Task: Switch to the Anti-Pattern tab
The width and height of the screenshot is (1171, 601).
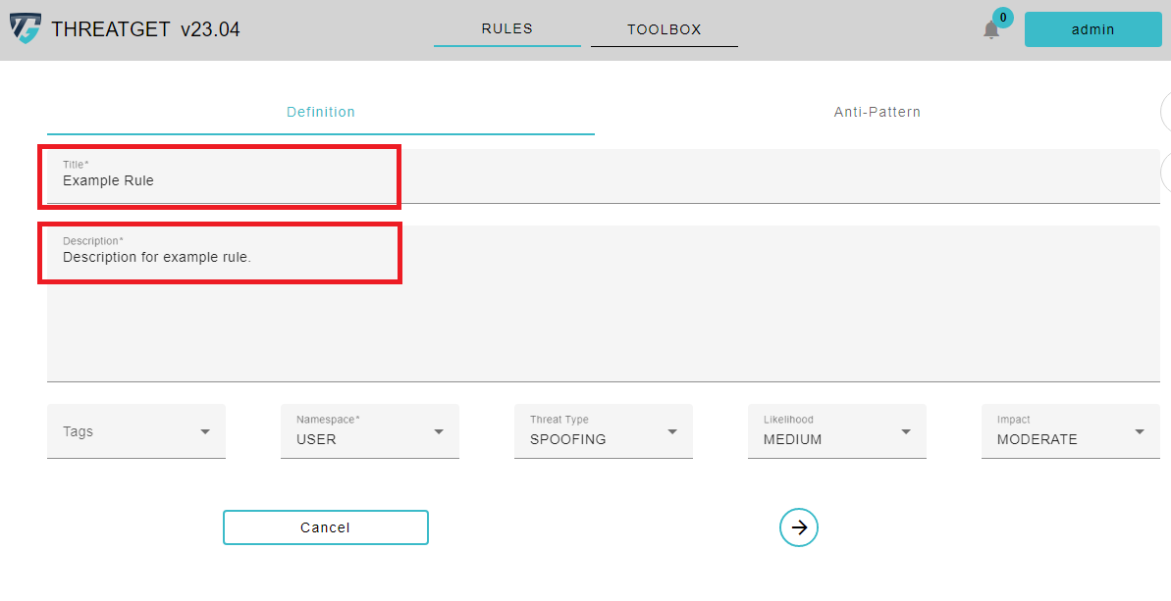Action: 877,113
